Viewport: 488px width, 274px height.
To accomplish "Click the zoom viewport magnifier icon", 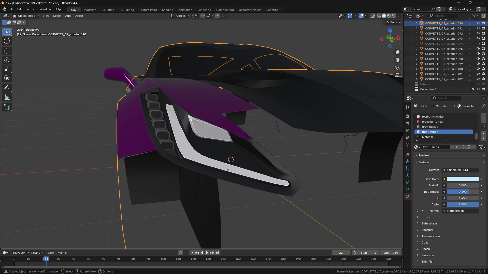I will [x=397, y=52].
